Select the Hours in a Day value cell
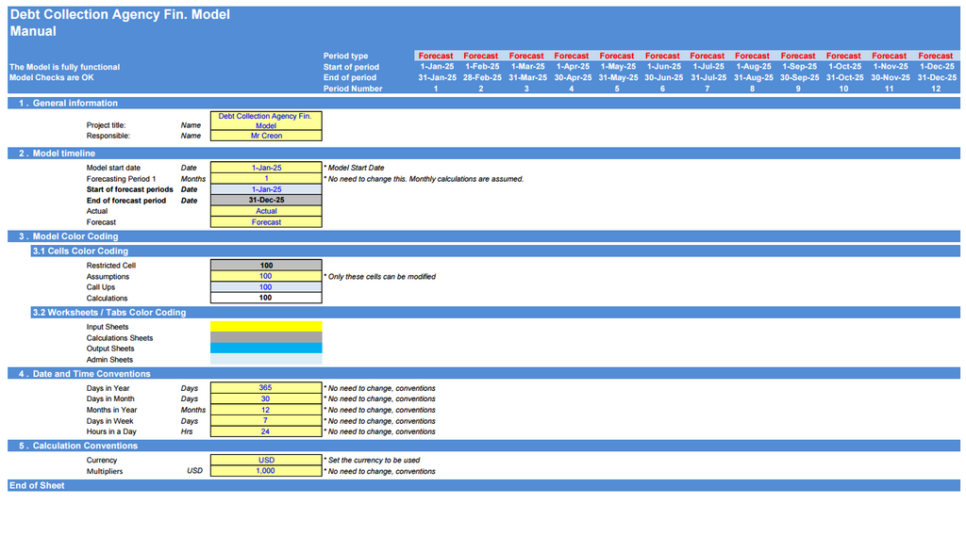 [x=266, y=431]
